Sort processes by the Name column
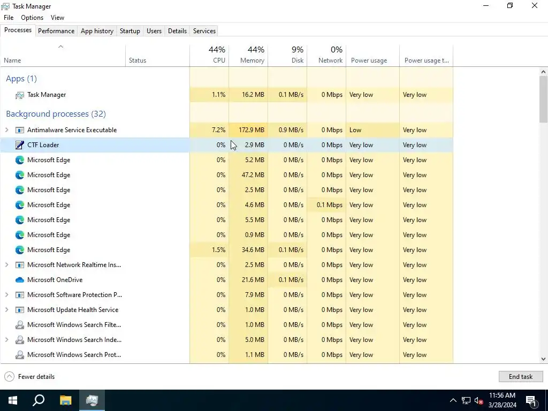Screen dimensions: 548x411 click(63, 56)
